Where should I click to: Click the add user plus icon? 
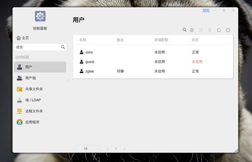tap(192, 30)
